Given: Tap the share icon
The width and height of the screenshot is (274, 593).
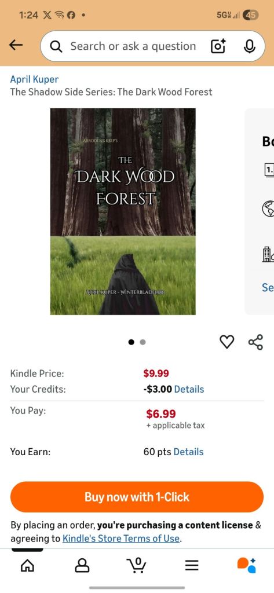Looking at the screenshot, I should (x=255, y=342).
